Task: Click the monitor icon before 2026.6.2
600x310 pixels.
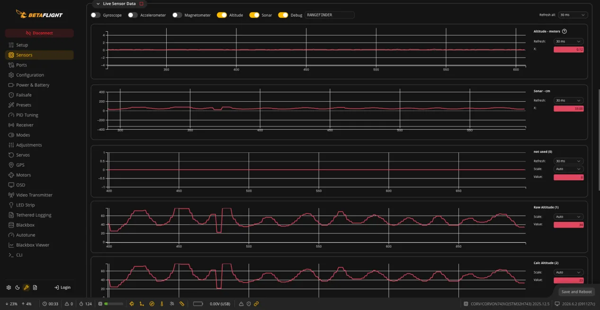Action: 557,304
